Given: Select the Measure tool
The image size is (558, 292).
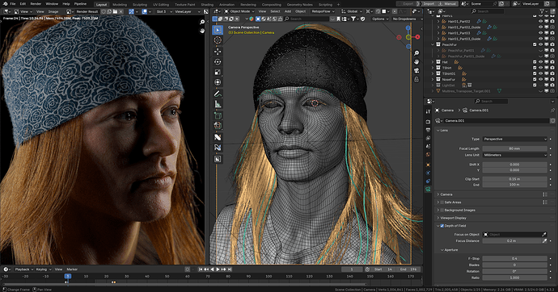Looking at the screenshot, I should [x=218, y=104].
